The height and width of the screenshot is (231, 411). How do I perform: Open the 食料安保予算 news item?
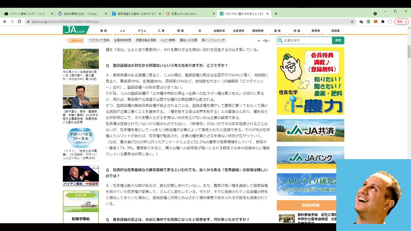coord(307,218)
